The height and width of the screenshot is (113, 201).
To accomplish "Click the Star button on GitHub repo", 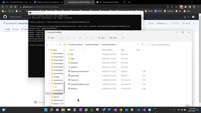I will (x=187, y=23).
